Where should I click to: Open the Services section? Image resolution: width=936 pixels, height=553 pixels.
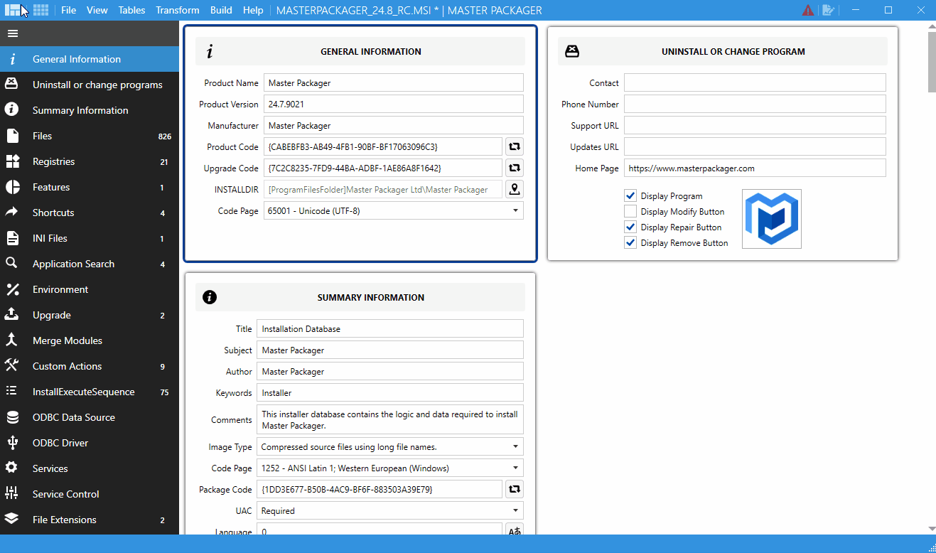90,468
